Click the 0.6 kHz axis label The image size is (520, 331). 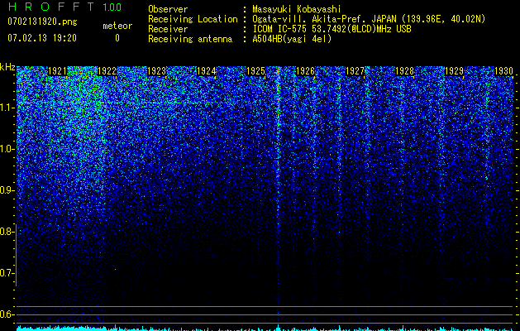click(7, 314)
